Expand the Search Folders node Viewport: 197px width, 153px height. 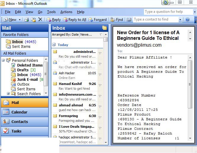click(8, 94)
